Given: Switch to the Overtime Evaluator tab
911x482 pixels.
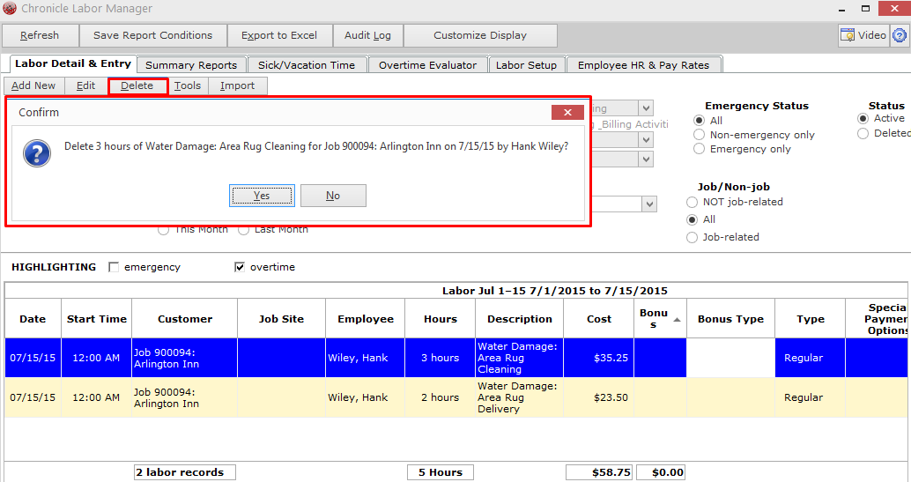Looking at the screenshot, I should pyautogui.click(x=427, y=65).
